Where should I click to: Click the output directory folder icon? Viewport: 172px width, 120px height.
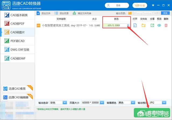click(130, 13)
